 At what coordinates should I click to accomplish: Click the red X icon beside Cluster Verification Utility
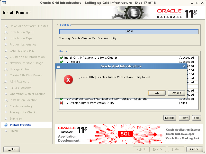pos(61,103)
